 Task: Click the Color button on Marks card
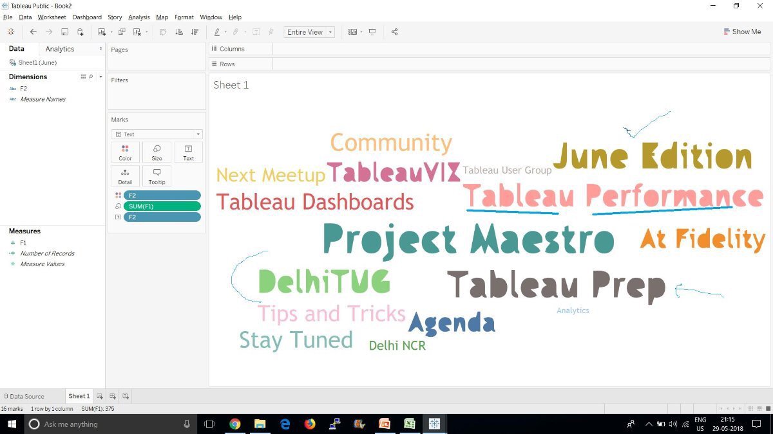[x=125, y=152]
